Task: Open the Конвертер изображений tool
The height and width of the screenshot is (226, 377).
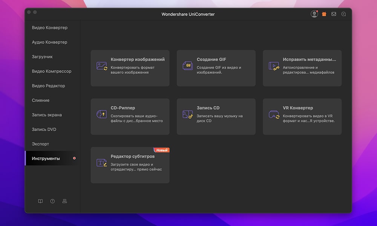Action: click(x=130, y=68)
